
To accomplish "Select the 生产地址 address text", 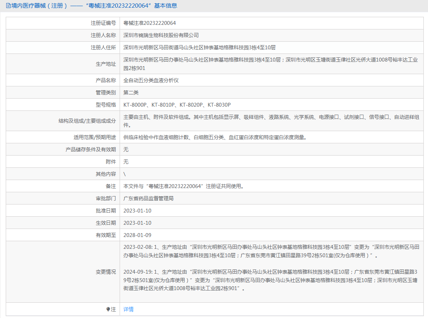I will click(271, 64).
